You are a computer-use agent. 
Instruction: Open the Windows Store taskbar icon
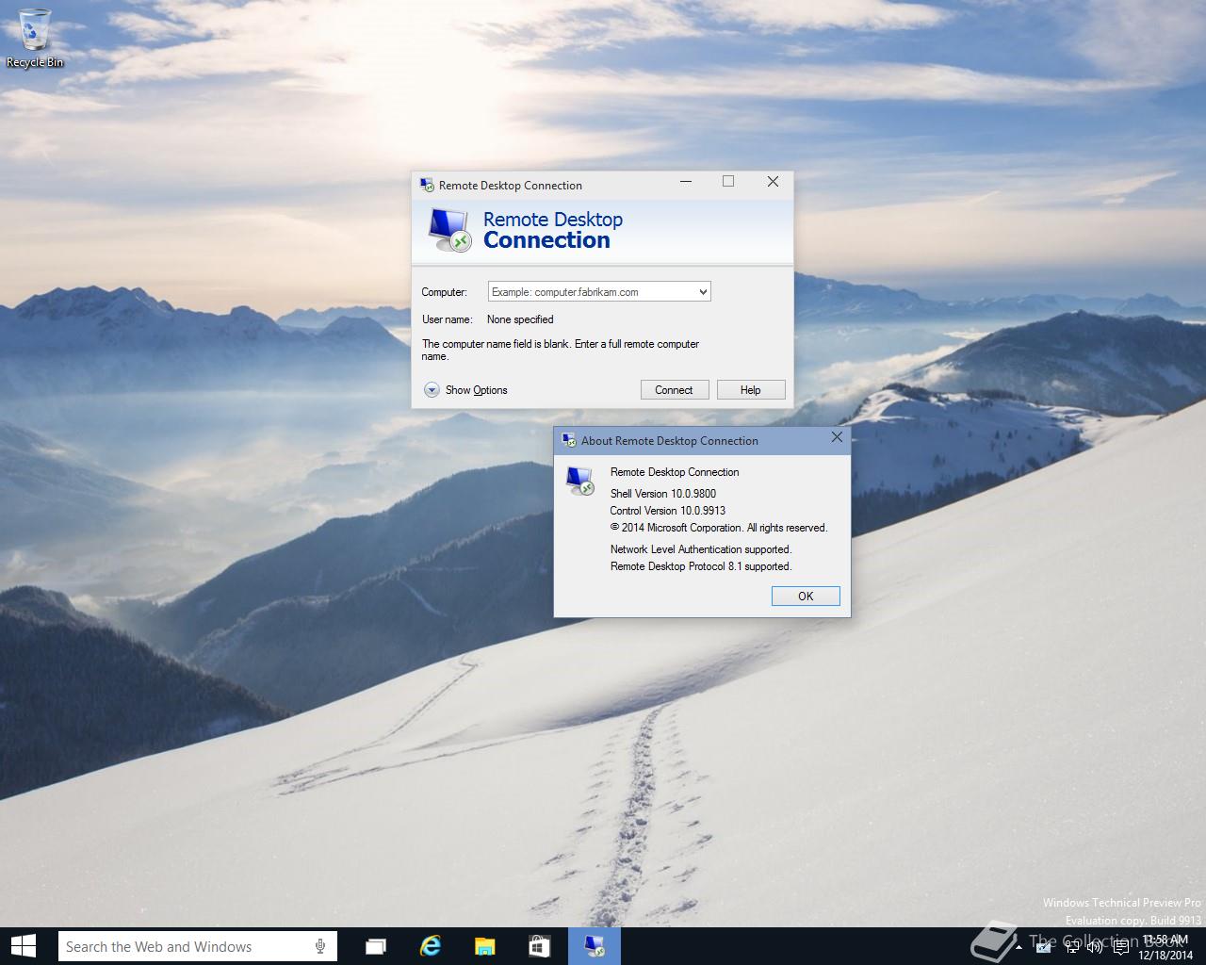tap(539, 946)
